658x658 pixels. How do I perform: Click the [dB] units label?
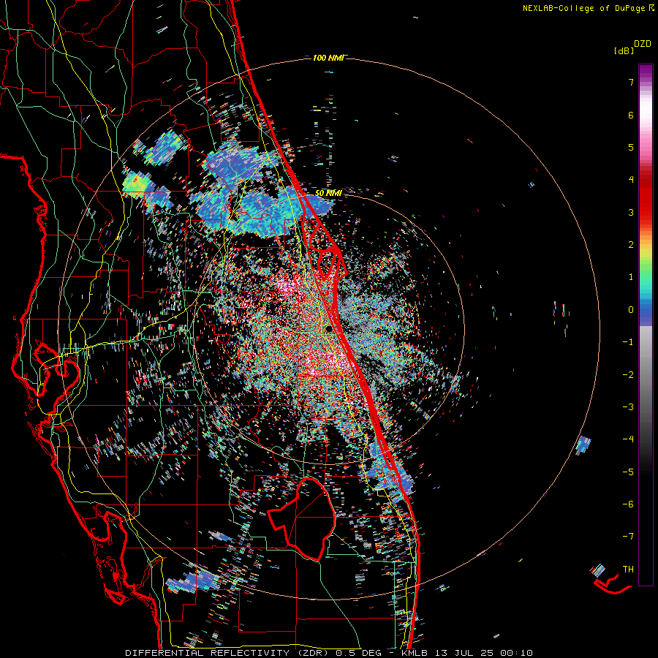point(624,50)
